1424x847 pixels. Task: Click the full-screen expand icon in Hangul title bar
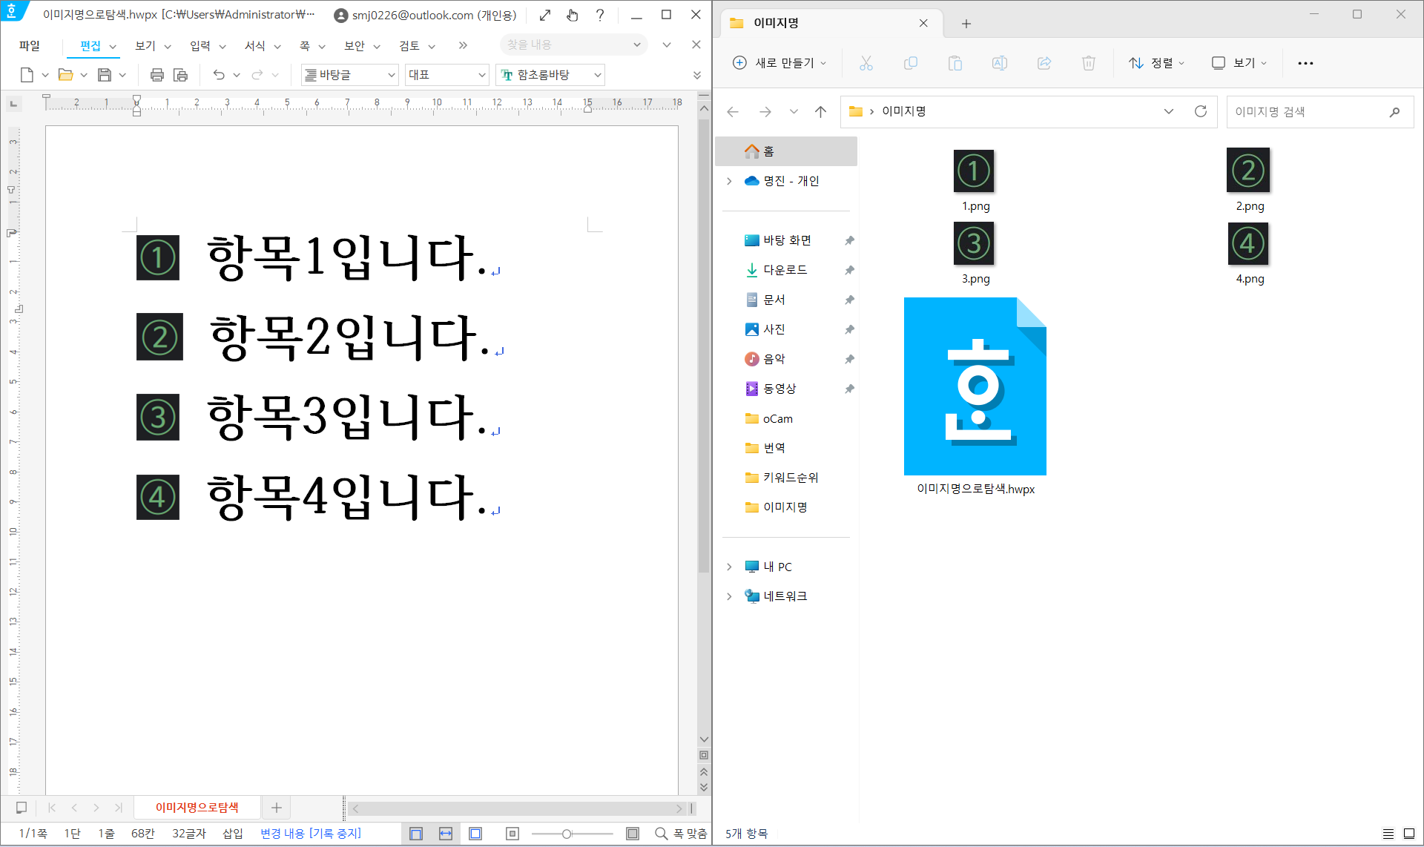(545, 15)
